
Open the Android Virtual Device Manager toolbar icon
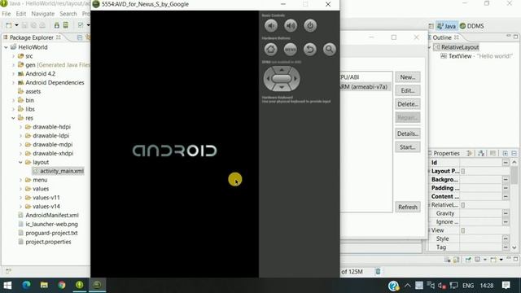[x=66, y=25]
